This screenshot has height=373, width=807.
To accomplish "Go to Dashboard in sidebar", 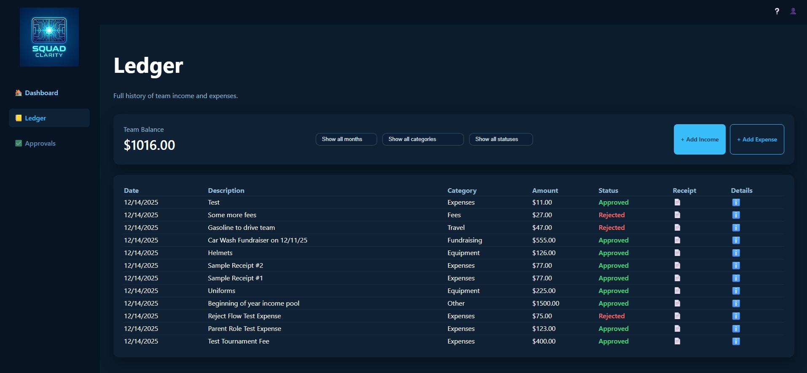I will point(41,93).
